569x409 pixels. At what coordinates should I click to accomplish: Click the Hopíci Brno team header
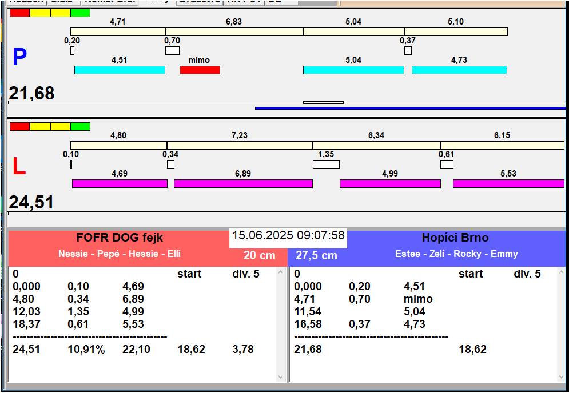pos(455,238)
